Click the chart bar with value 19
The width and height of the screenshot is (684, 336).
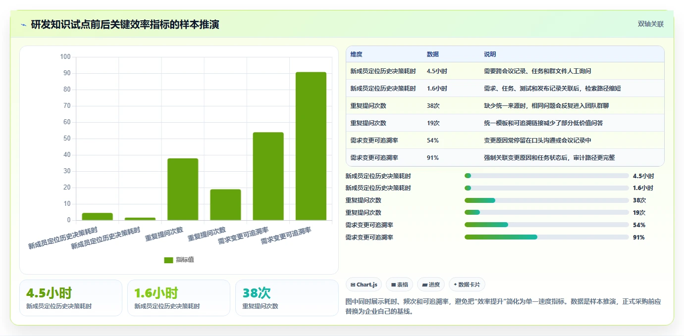coord(225,205)
